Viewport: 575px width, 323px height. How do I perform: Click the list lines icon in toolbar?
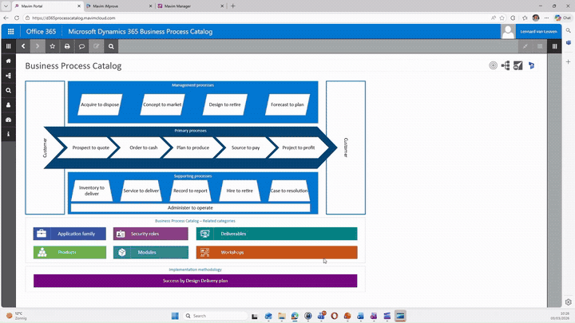coord(540,46)
